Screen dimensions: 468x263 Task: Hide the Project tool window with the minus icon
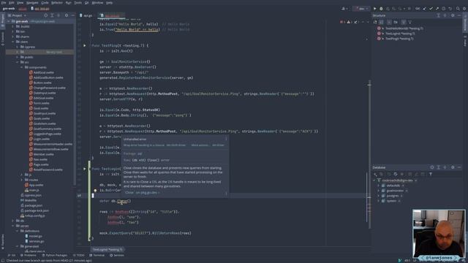(x=72, y=15)
